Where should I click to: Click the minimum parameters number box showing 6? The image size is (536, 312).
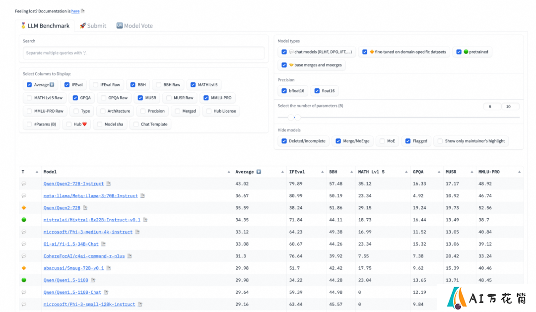click(x=492, y=107)
